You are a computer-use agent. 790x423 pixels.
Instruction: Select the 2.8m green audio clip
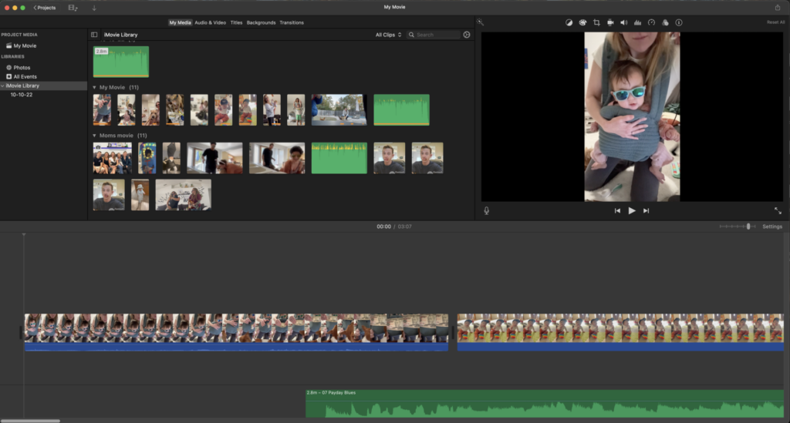tap(121, 62)
